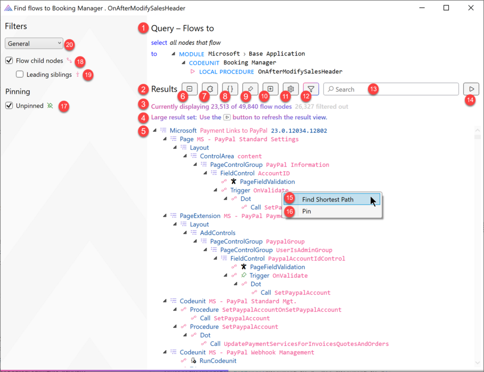Click the list icon beside PageControlGroup PayPal Information
Image resolution: width=484 pixels, height=372 pixels.
204,164
